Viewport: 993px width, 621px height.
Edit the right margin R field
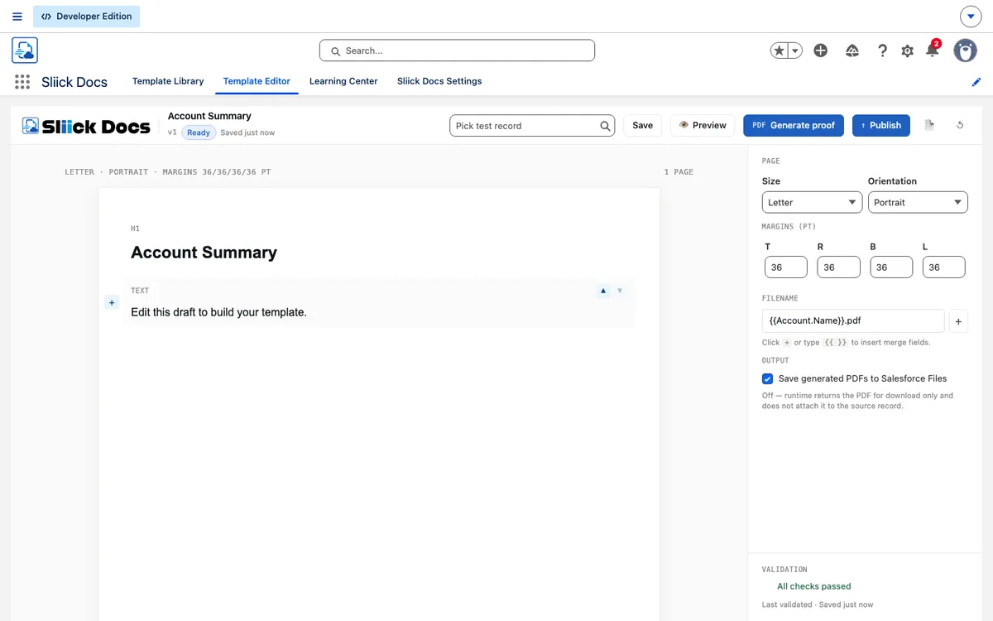coord(838,267)
